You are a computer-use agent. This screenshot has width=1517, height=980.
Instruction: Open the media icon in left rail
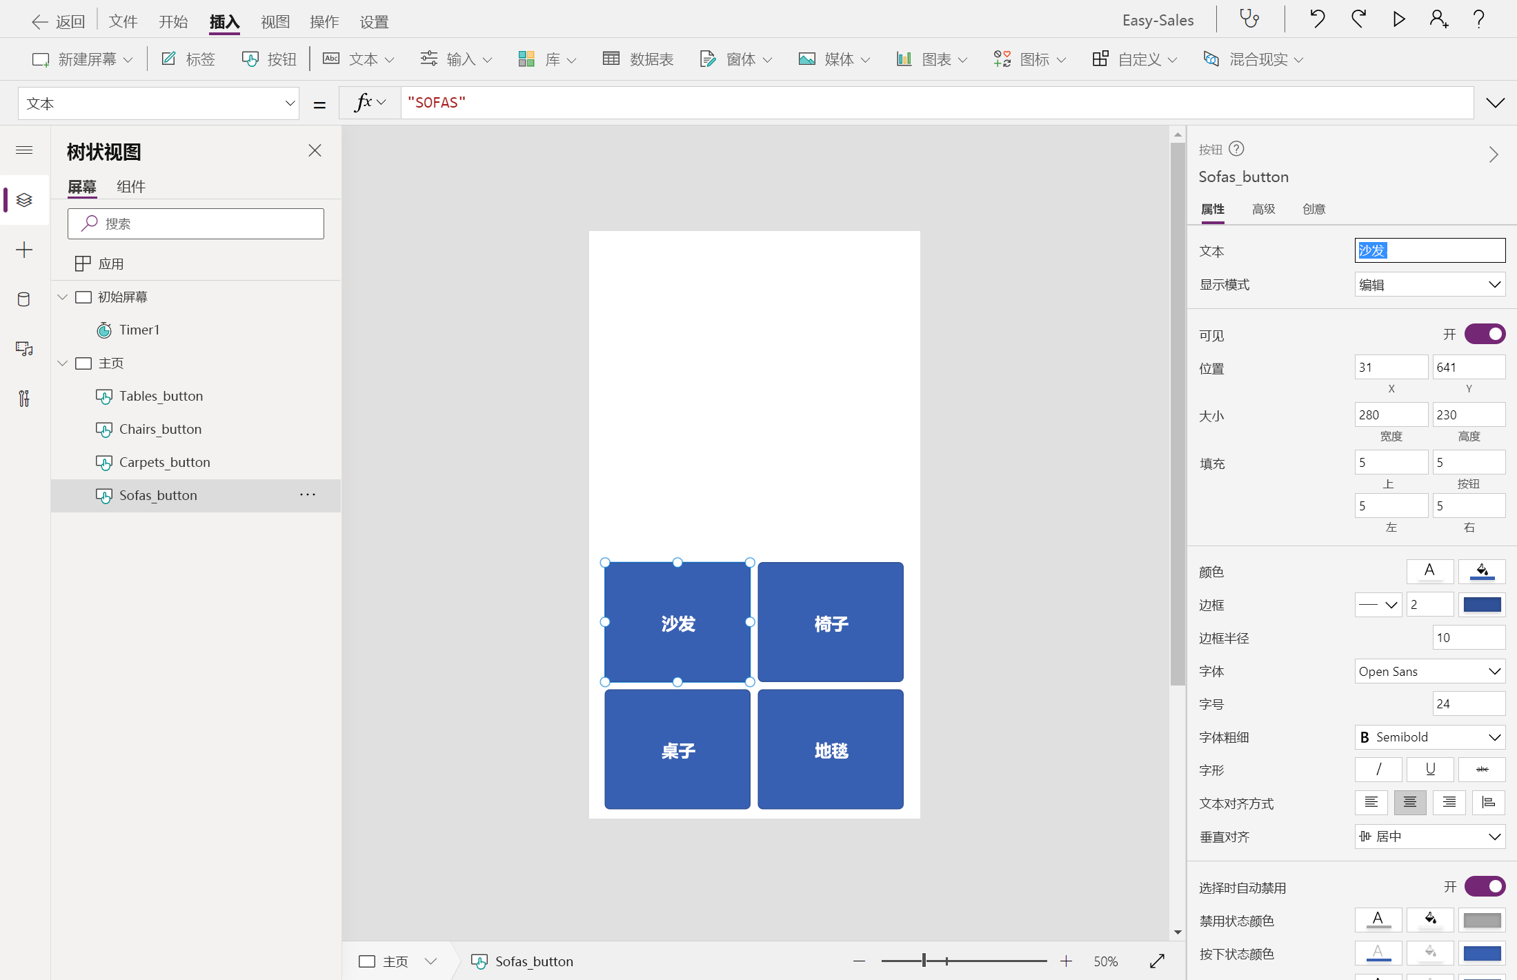[24, 349]
